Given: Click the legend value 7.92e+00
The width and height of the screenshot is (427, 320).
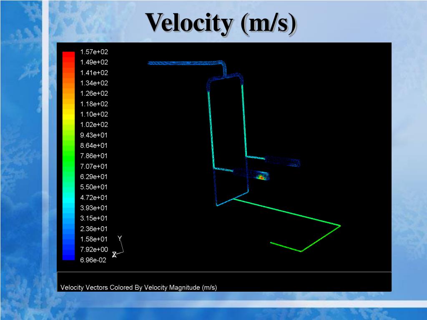Looking at the screenshot, I should coord(94,250).
